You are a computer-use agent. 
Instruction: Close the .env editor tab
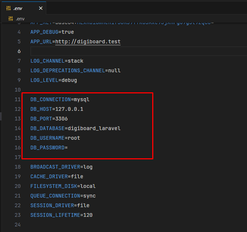coord(41,8)
